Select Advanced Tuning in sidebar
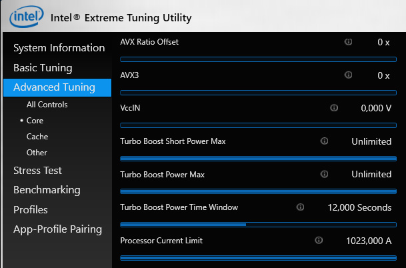Screen dimensions: 406x268 [x=54, y=87]
